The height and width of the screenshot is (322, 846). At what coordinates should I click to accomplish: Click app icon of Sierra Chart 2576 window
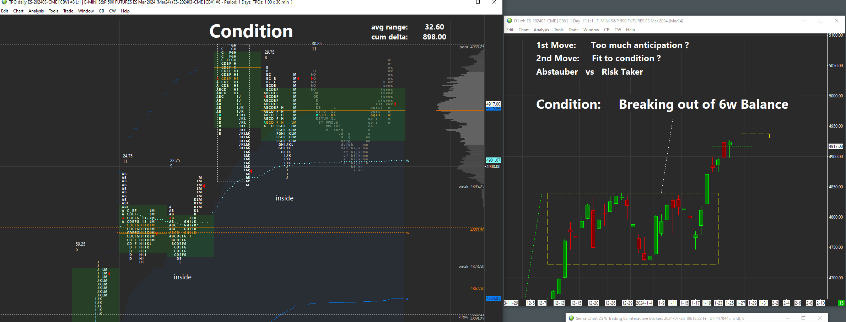click(x=571, y=318)
